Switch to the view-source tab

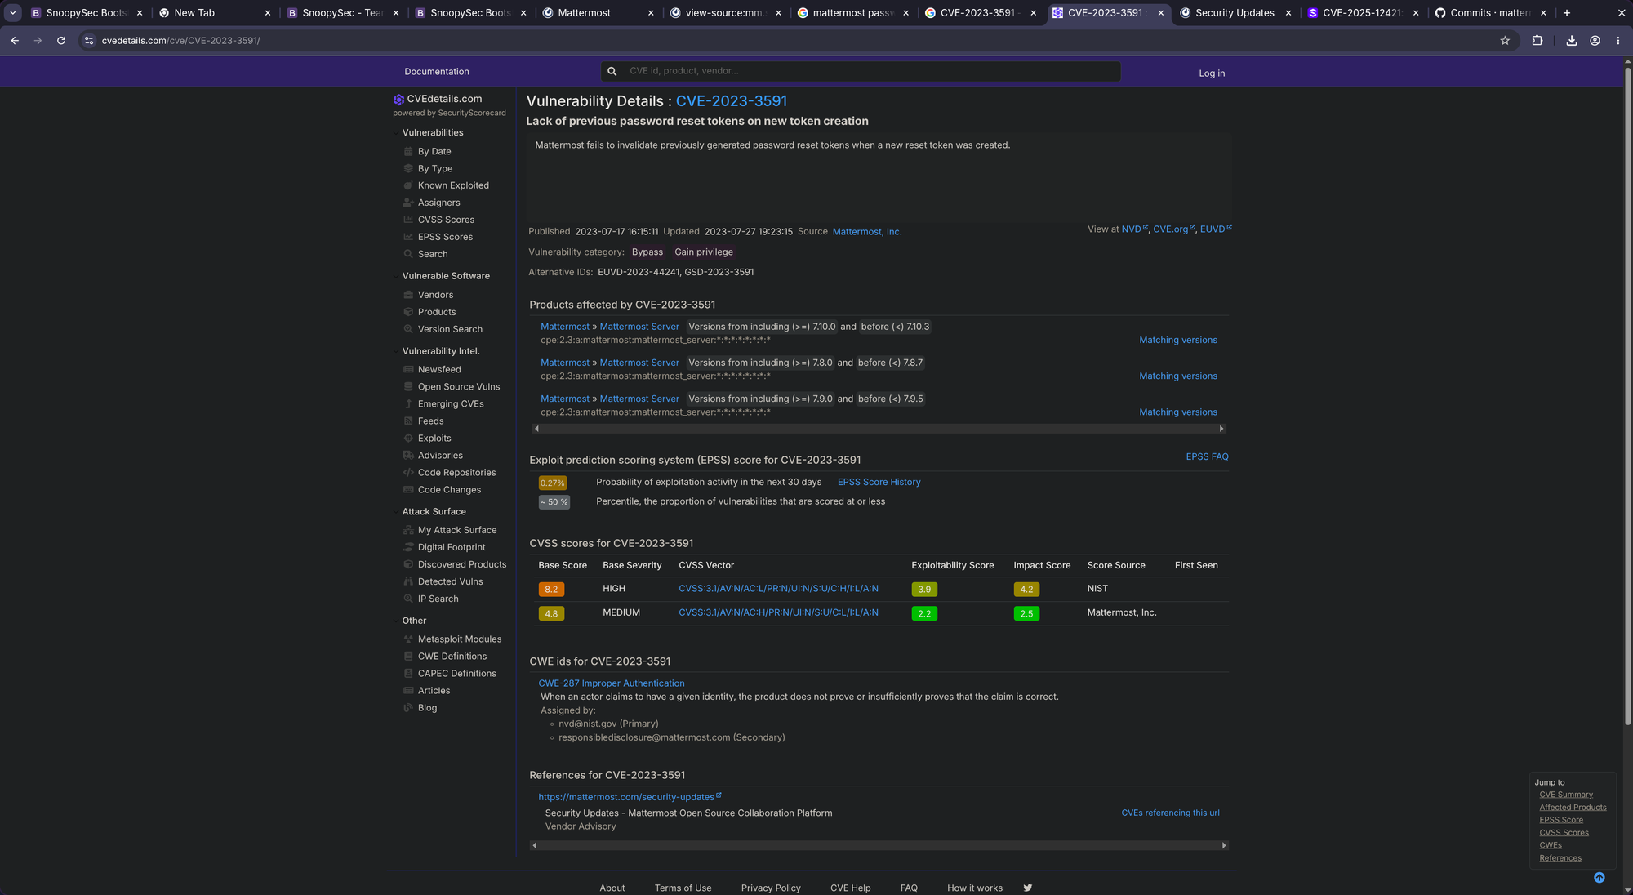click(726, 13)
